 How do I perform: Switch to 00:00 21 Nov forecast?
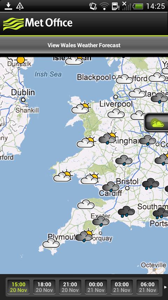[96, 287]
